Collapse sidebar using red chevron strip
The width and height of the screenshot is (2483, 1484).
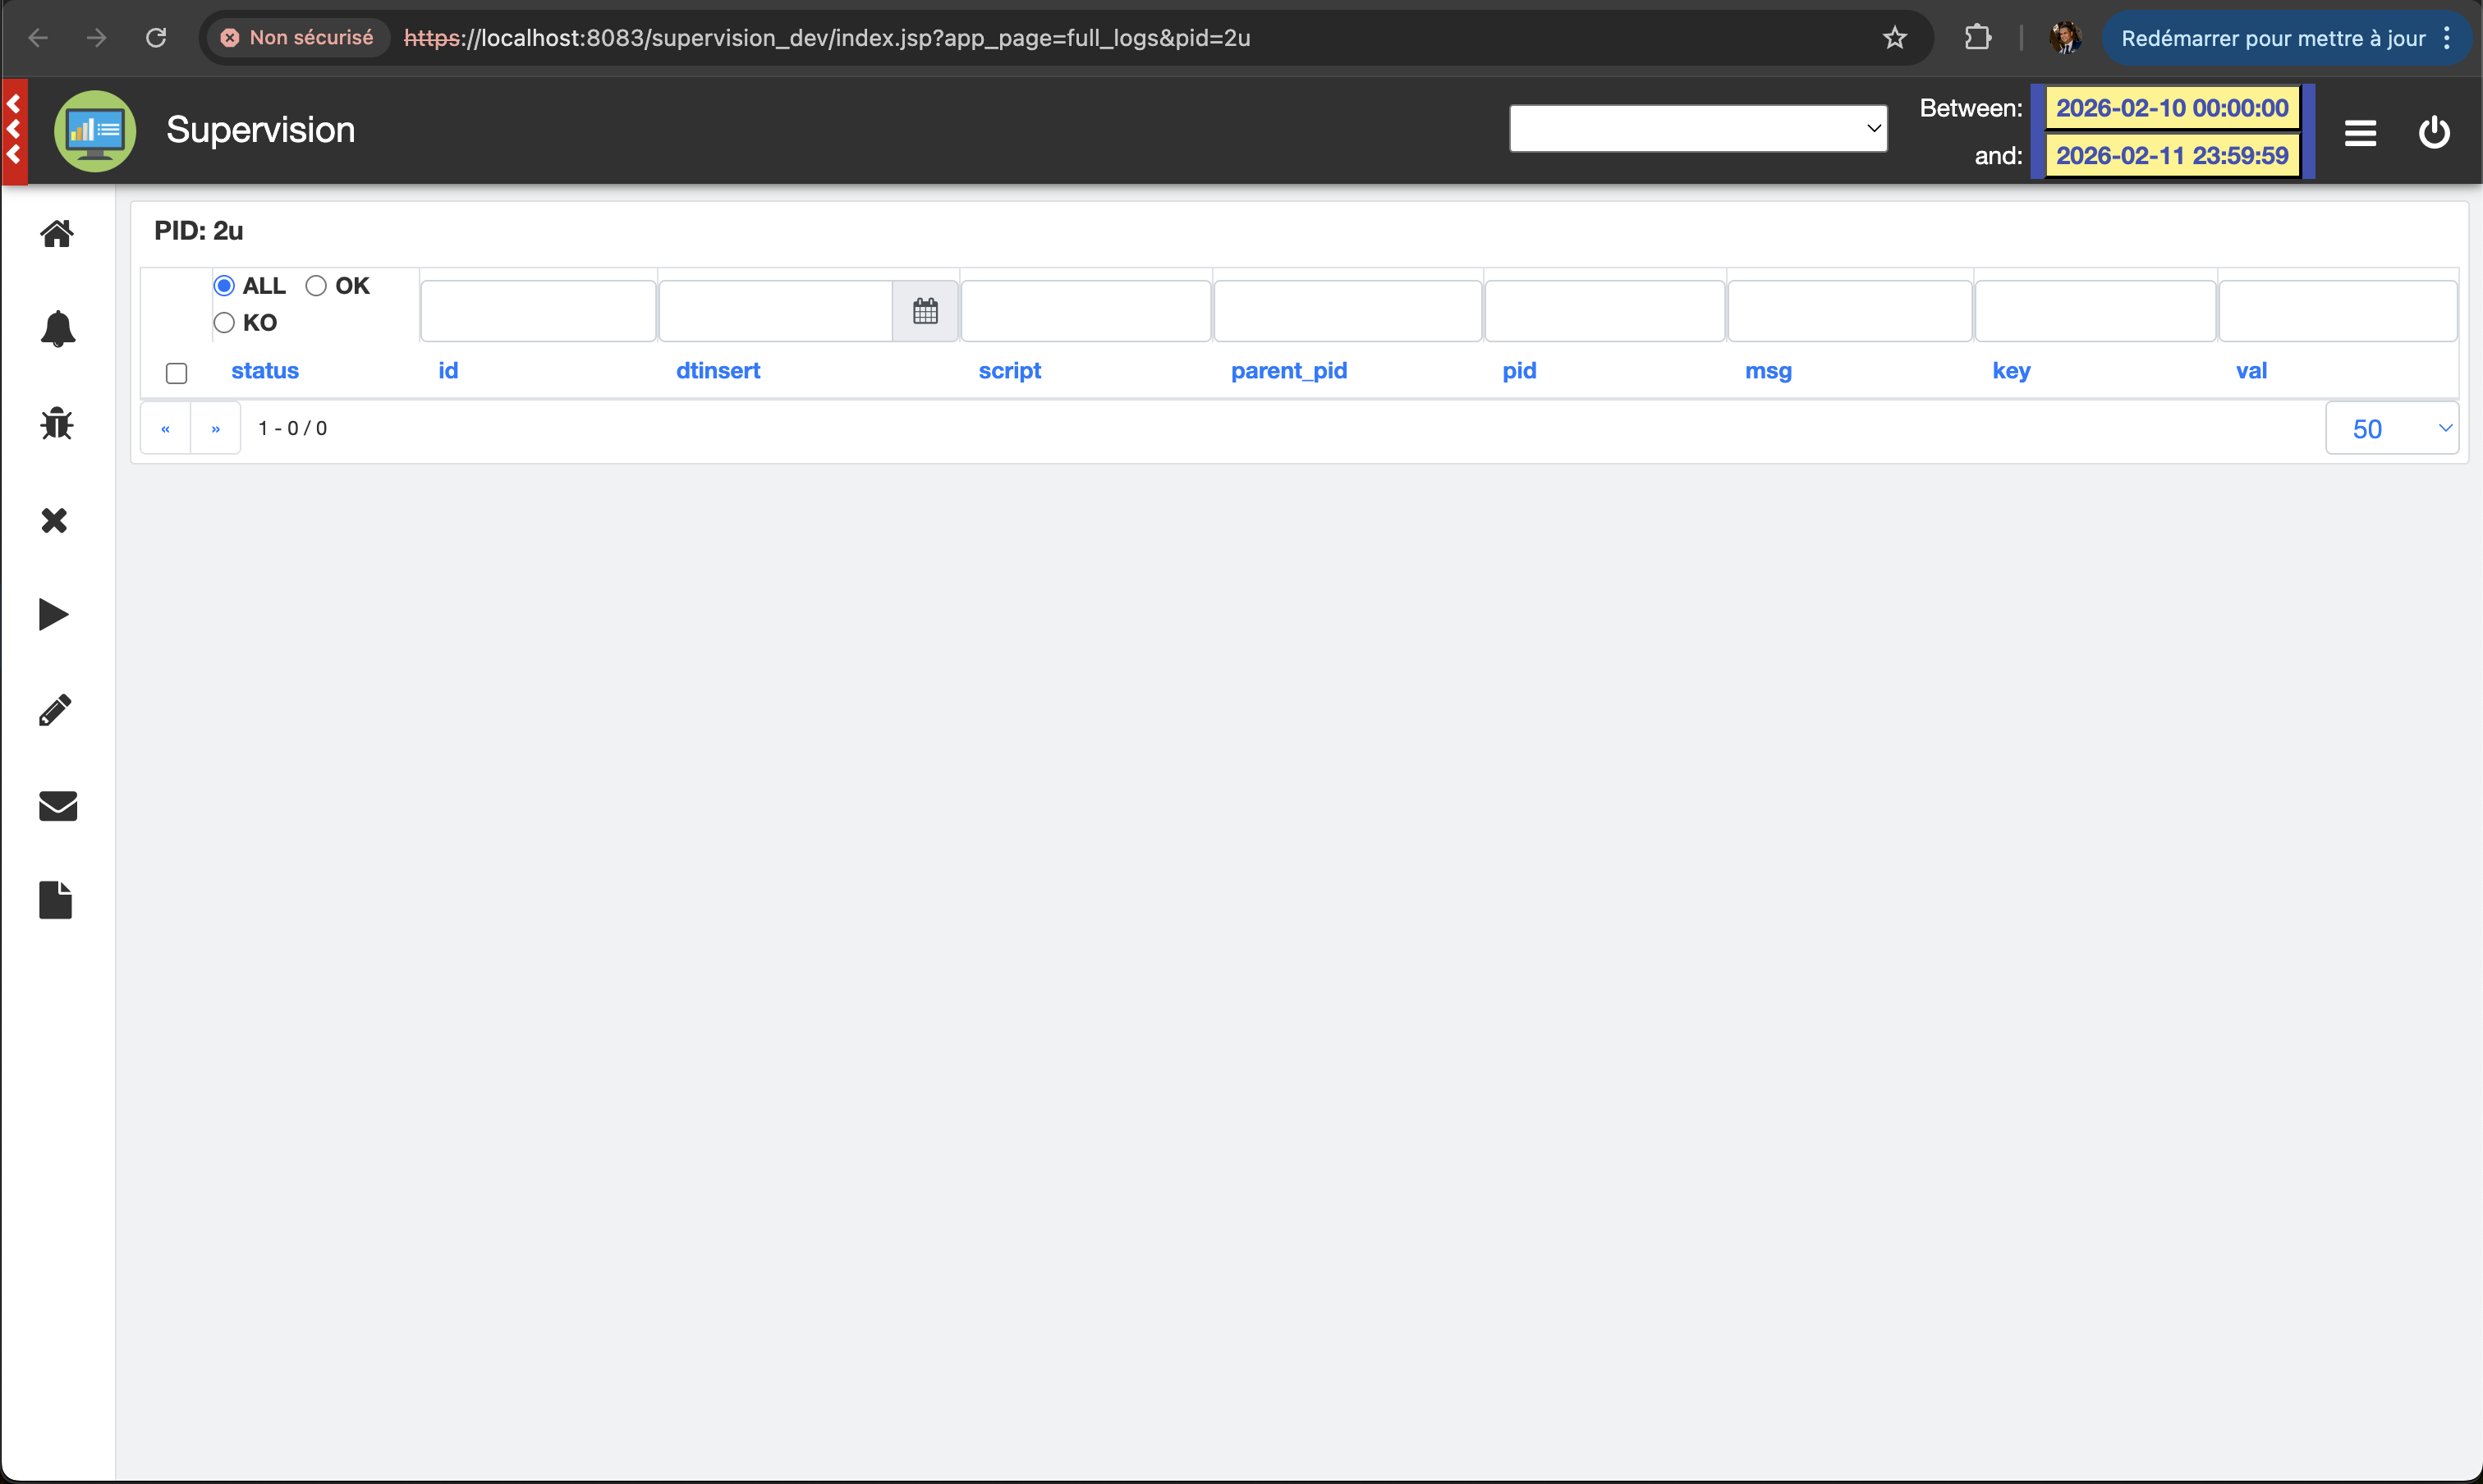pos(14,130)
